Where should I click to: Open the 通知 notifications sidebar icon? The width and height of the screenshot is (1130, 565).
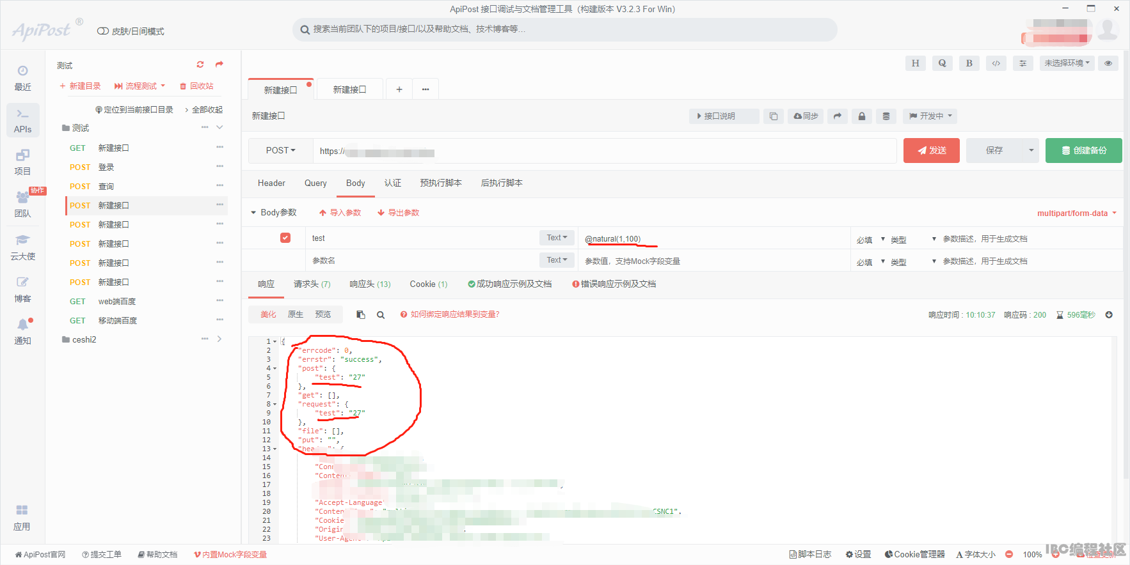click(x=22, y=332)
